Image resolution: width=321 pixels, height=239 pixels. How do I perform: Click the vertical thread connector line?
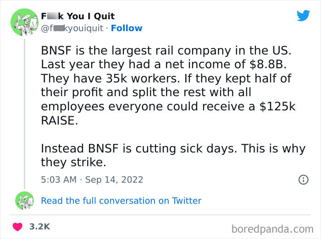click(x=23, y=114)
